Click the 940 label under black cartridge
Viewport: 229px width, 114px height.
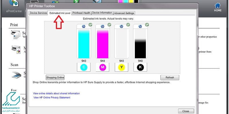tap(140, 61)
